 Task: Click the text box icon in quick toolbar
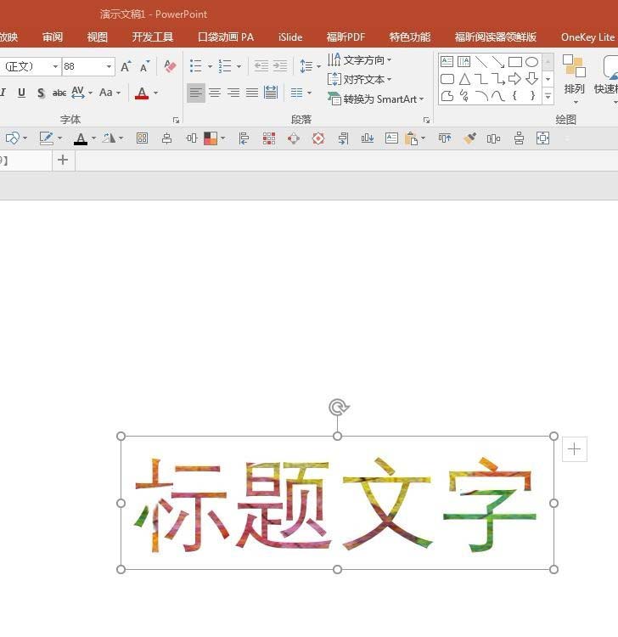[391, 138]
